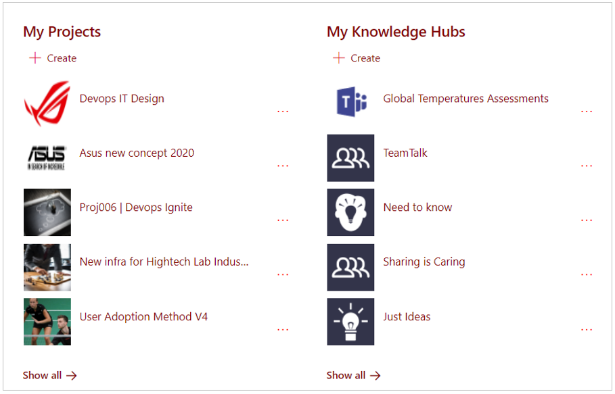The height and width of the screenshot is (394, 615).
Task: Open the New infra for Hightech Lab project
Action: pyautogui.click(x=164, y=262)
